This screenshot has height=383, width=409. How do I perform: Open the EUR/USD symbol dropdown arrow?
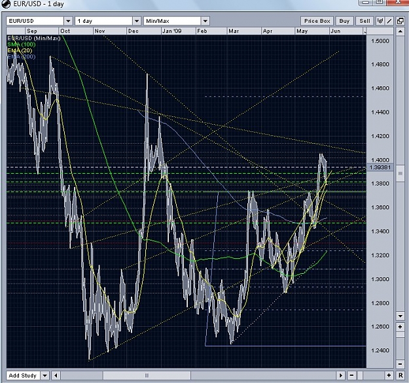coord(68,21)
